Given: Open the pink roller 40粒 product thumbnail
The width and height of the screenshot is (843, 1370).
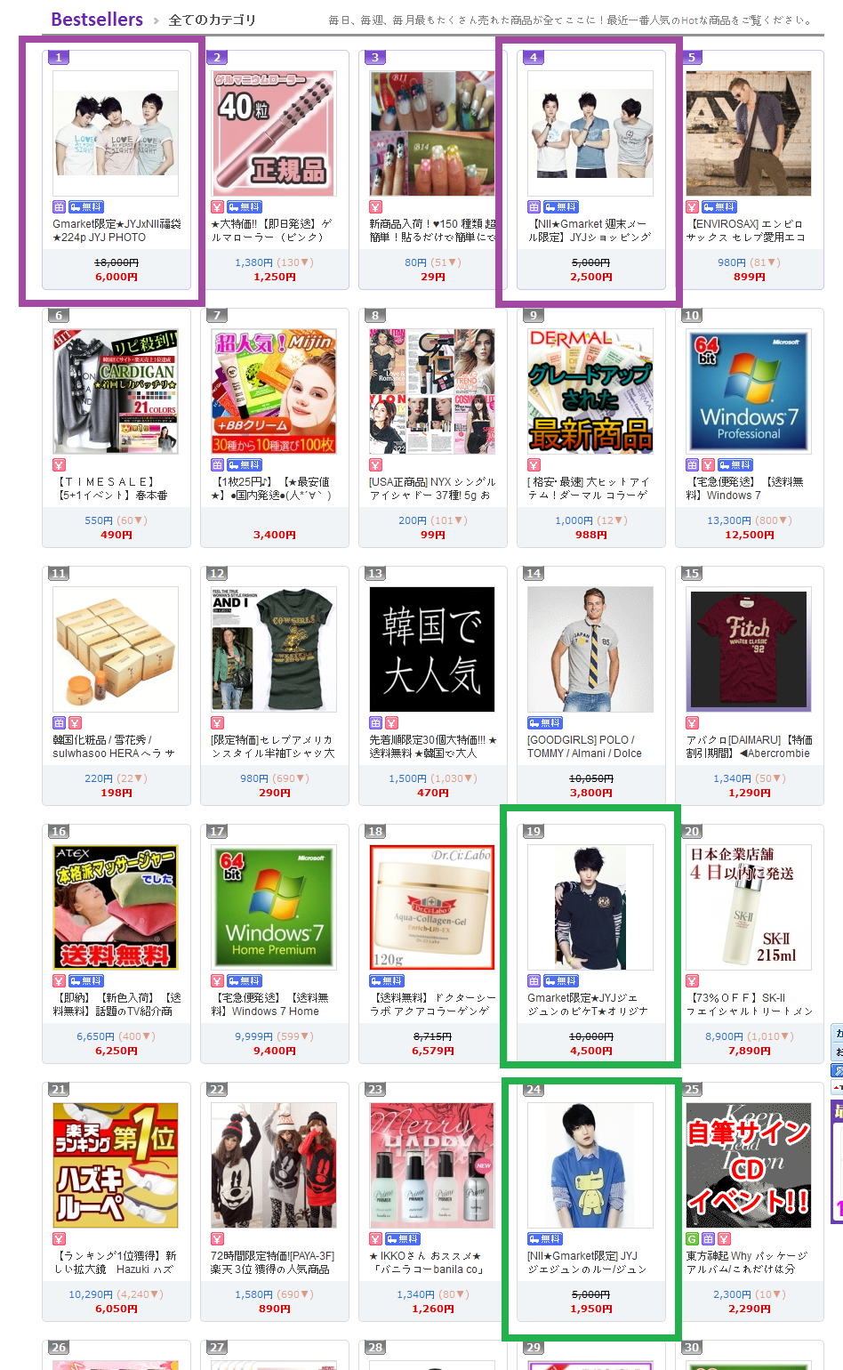Looking at the screenshot, I should click(x=274, y=133).
